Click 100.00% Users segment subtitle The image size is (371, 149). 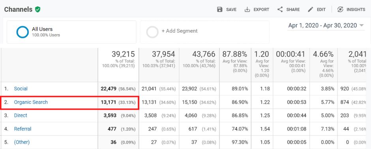tap(46, 35)
